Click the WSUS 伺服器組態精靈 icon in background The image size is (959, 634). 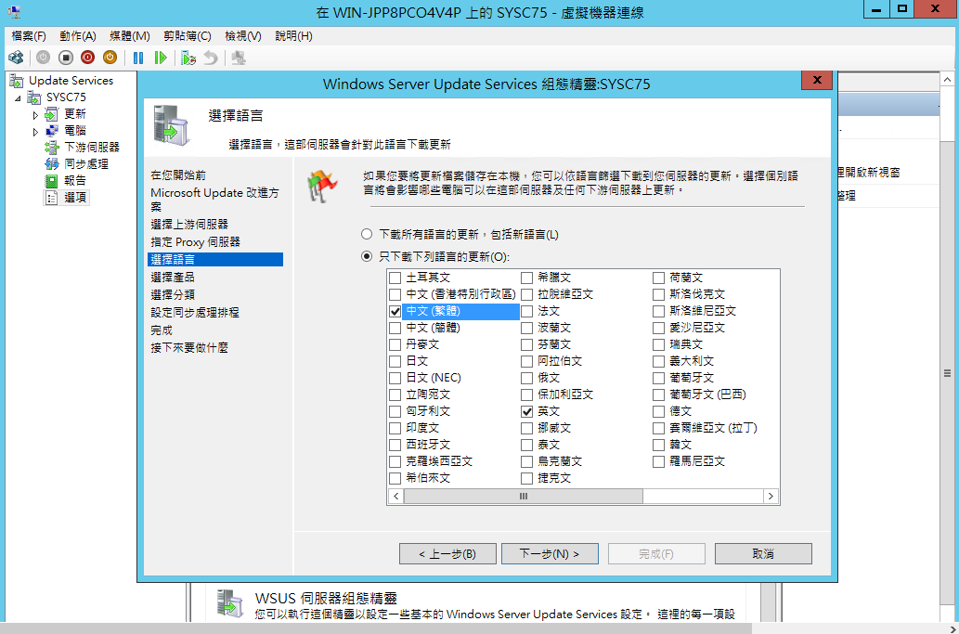pyautogui.click(x=230, y=603)
